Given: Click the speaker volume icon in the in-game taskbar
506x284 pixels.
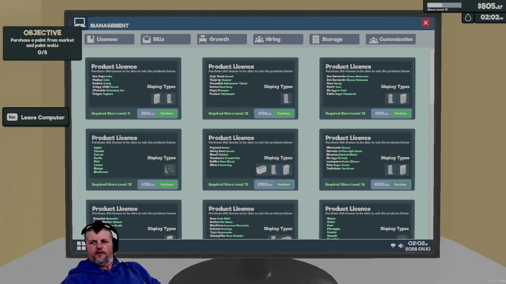Looking at the screenshot, I should coord(401,246).
